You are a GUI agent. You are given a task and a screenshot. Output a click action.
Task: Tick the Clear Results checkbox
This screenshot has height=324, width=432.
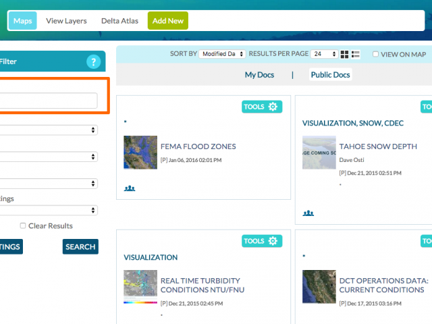(23, 225)
